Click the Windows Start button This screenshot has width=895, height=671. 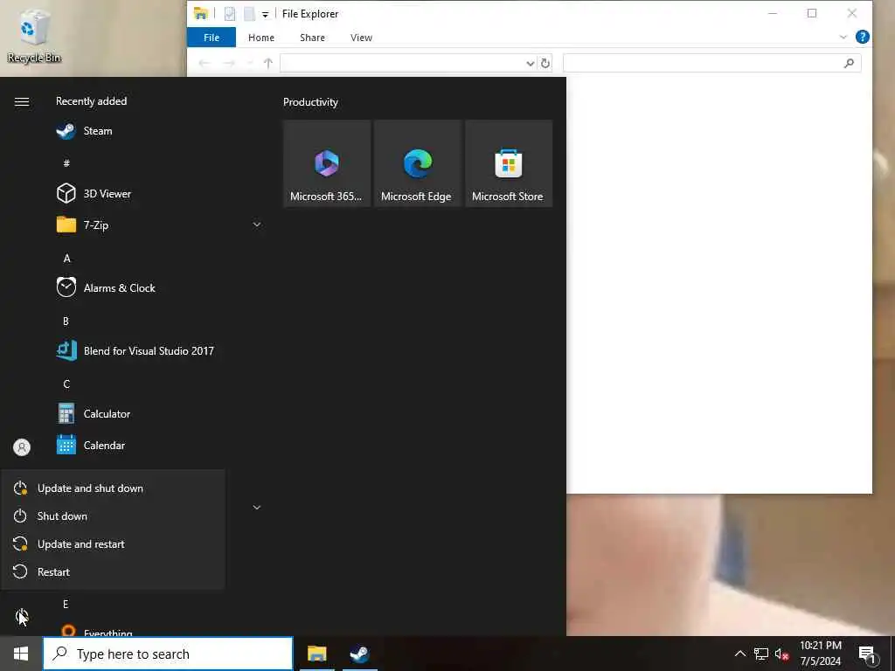tap(21, 654)
